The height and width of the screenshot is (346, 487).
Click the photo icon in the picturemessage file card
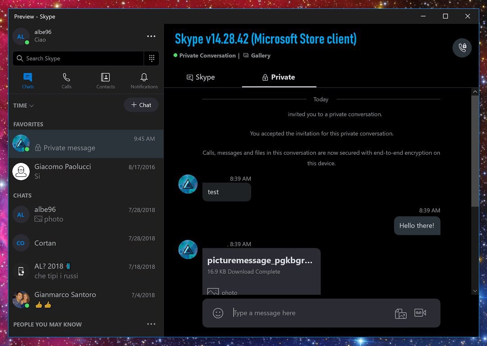(x=213, y=292)
